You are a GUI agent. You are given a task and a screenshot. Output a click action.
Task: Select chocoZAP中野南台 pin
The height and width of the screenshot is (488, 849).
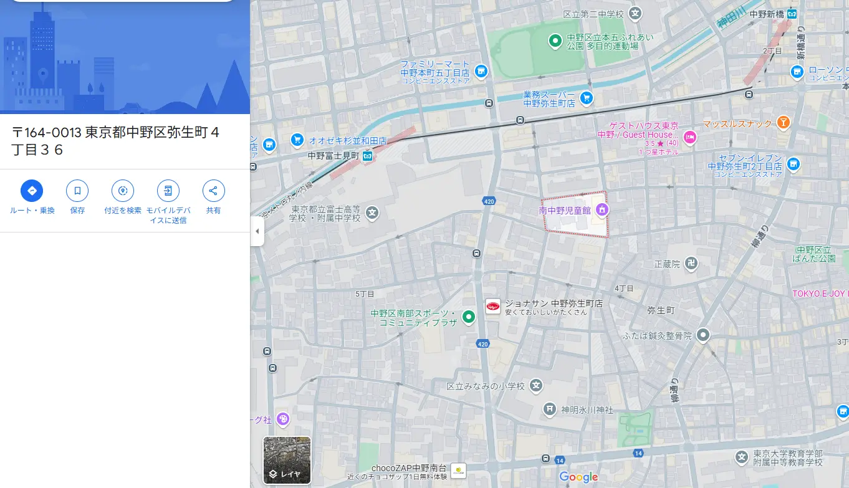(x=458, y=471)
